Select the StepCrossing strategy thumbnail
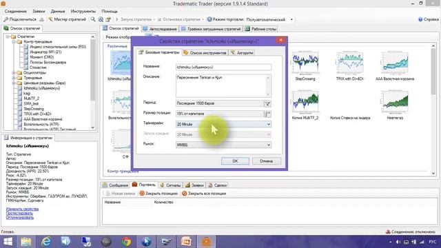441x248 pixels. point(305,66)
